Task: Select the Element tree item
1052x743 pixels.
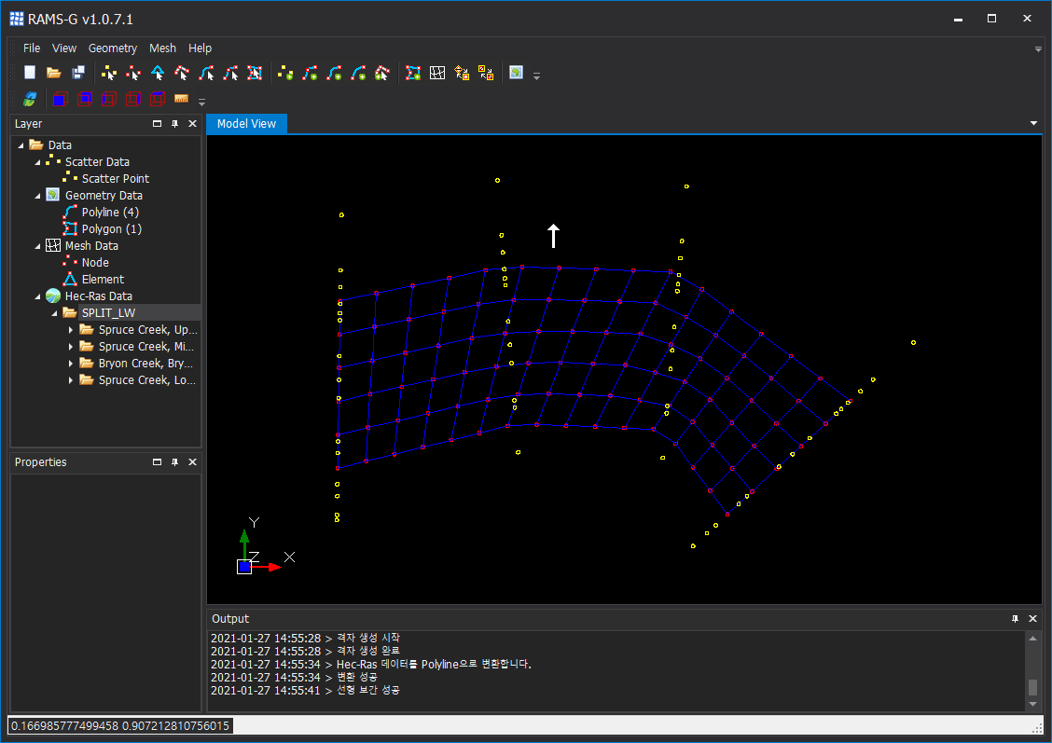Action: (x=103, y=279)
